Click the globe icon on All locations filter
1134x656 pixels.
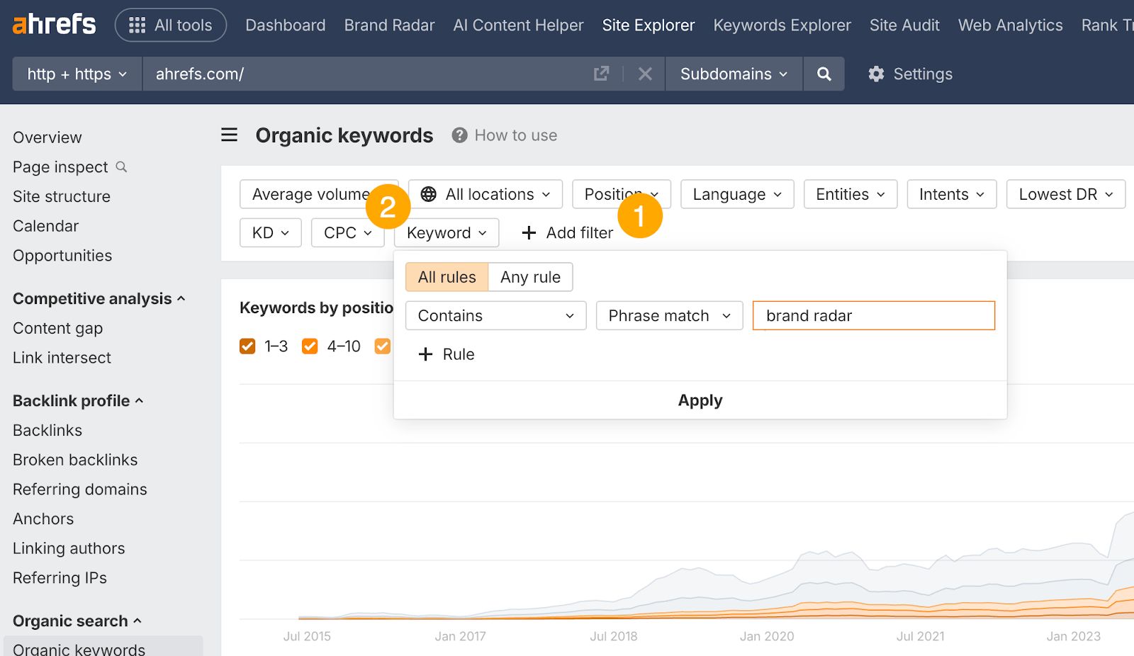(427, 193)
